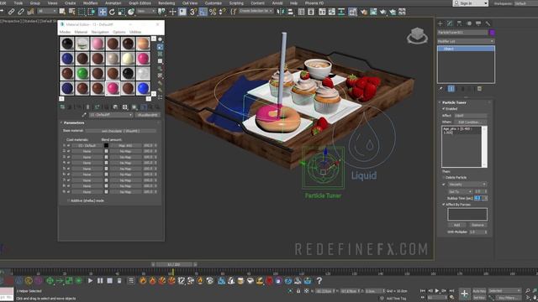The height and width of the screenshot is (302, 538).
Task: Toggle the Enabled checkbox in Particle Tuner
Action: tap(443, 108)
